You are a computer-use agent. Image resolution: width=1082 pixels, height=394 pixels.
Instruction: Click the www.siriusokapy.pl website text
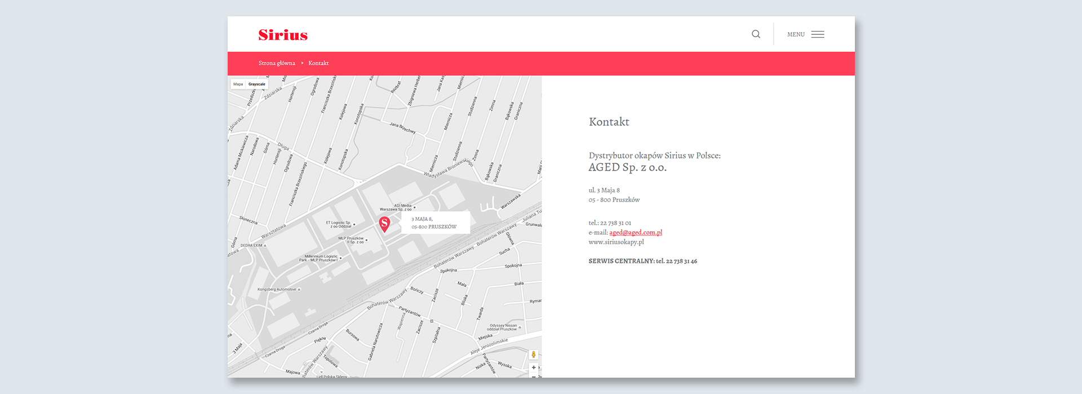(x=616, y=242)
